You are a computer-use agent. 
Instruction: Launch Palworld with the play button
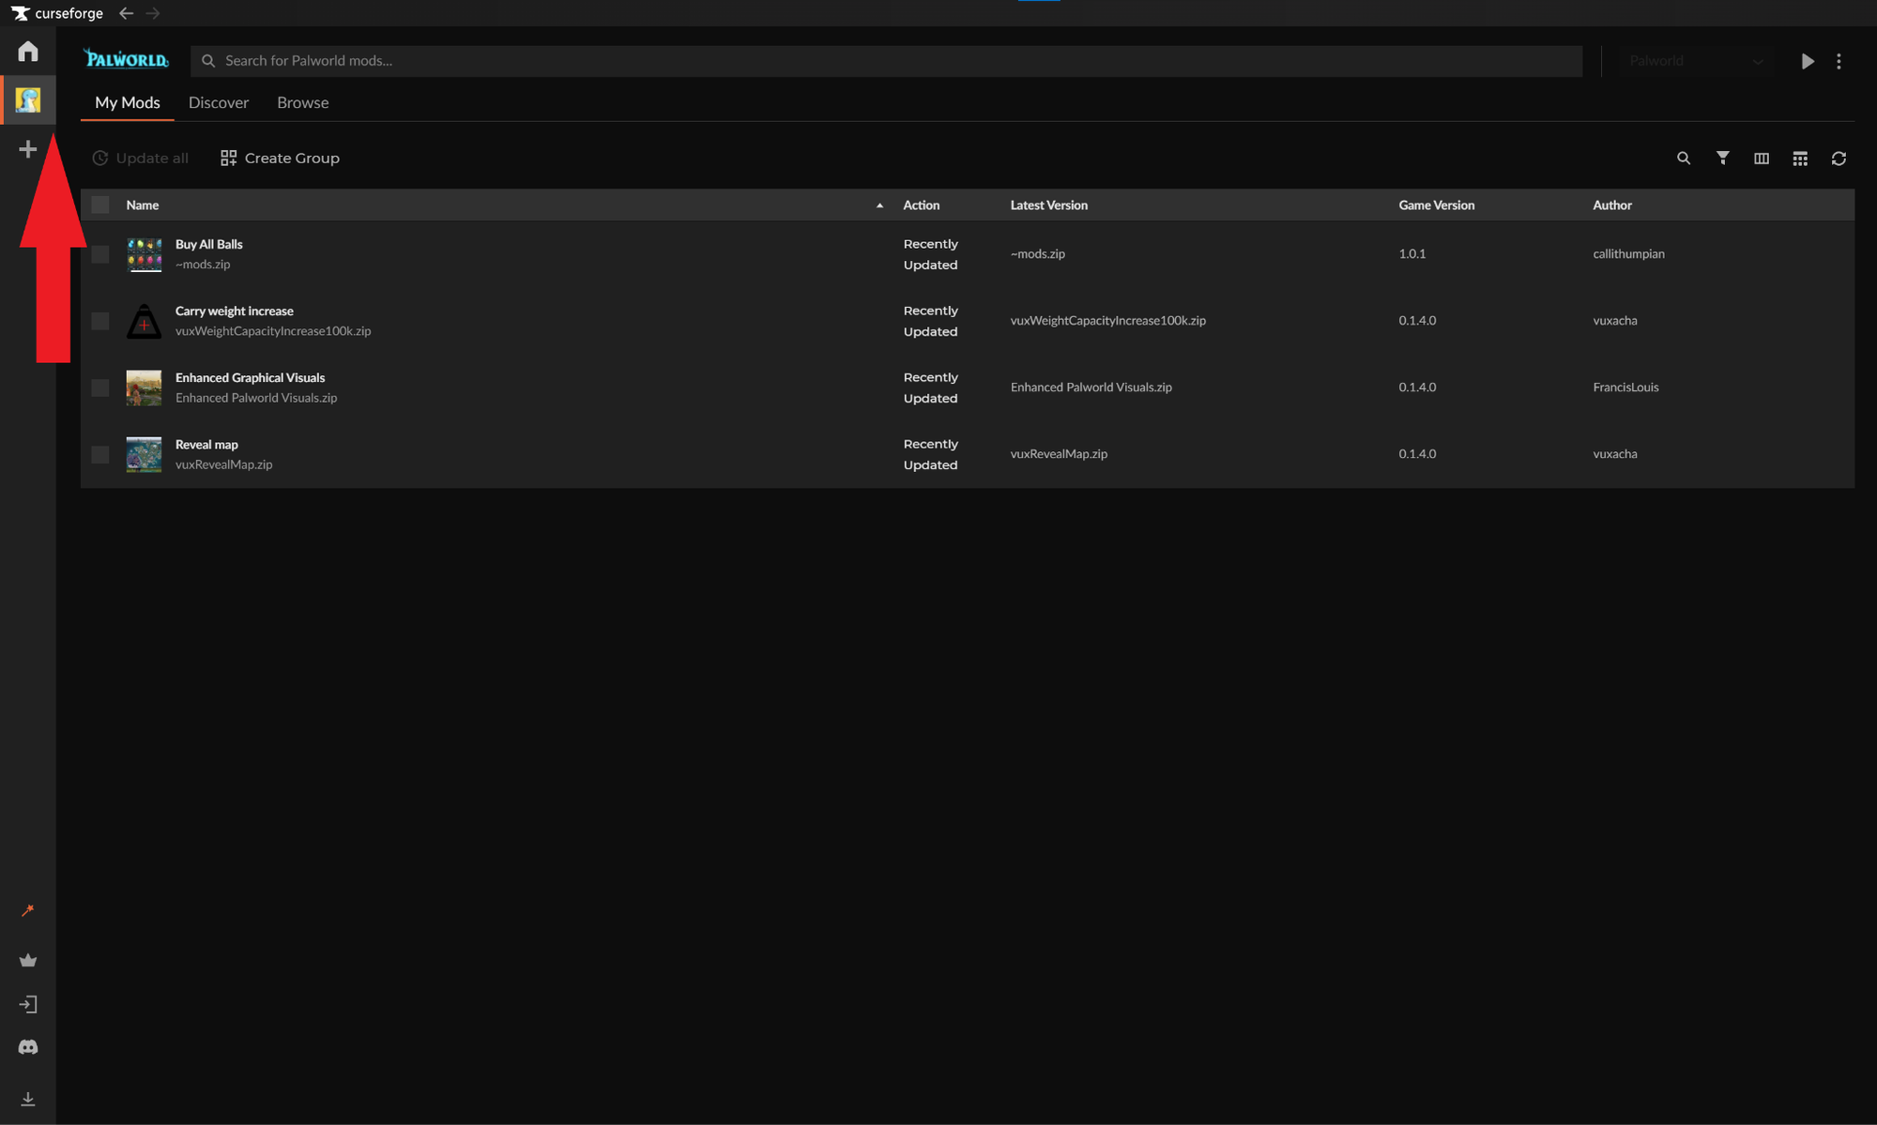(1808, 61)
